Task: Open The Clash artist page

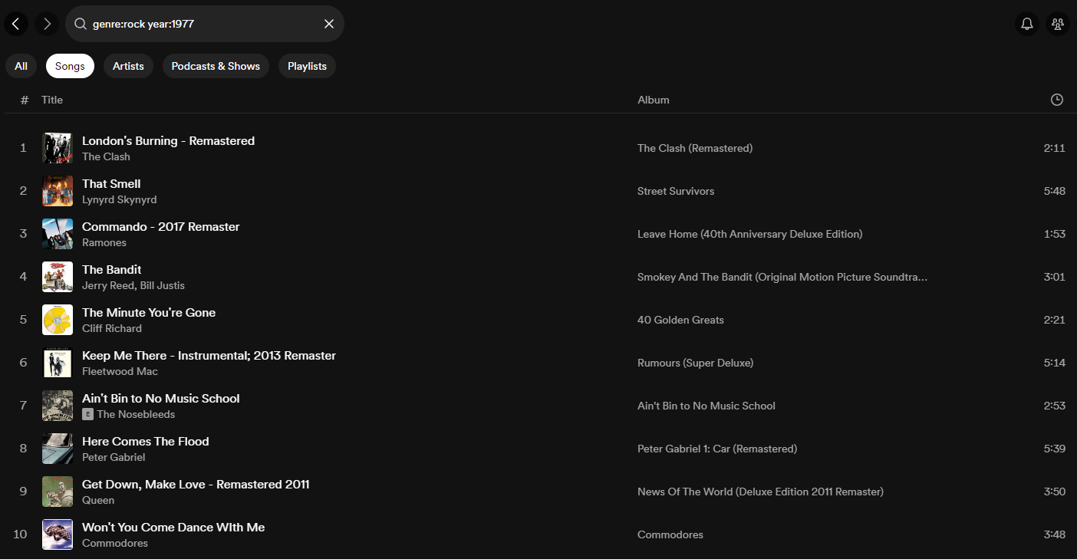Action: (105, 156)
